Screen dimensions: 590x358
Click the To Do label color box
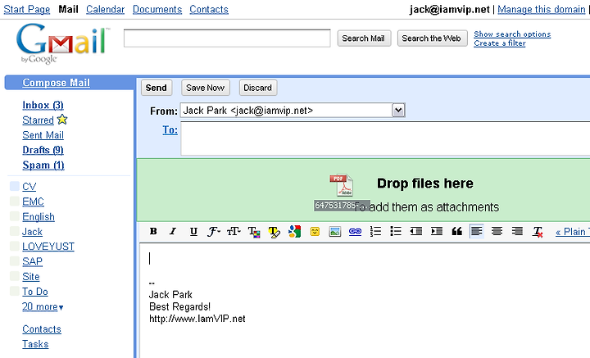point(15,291)
